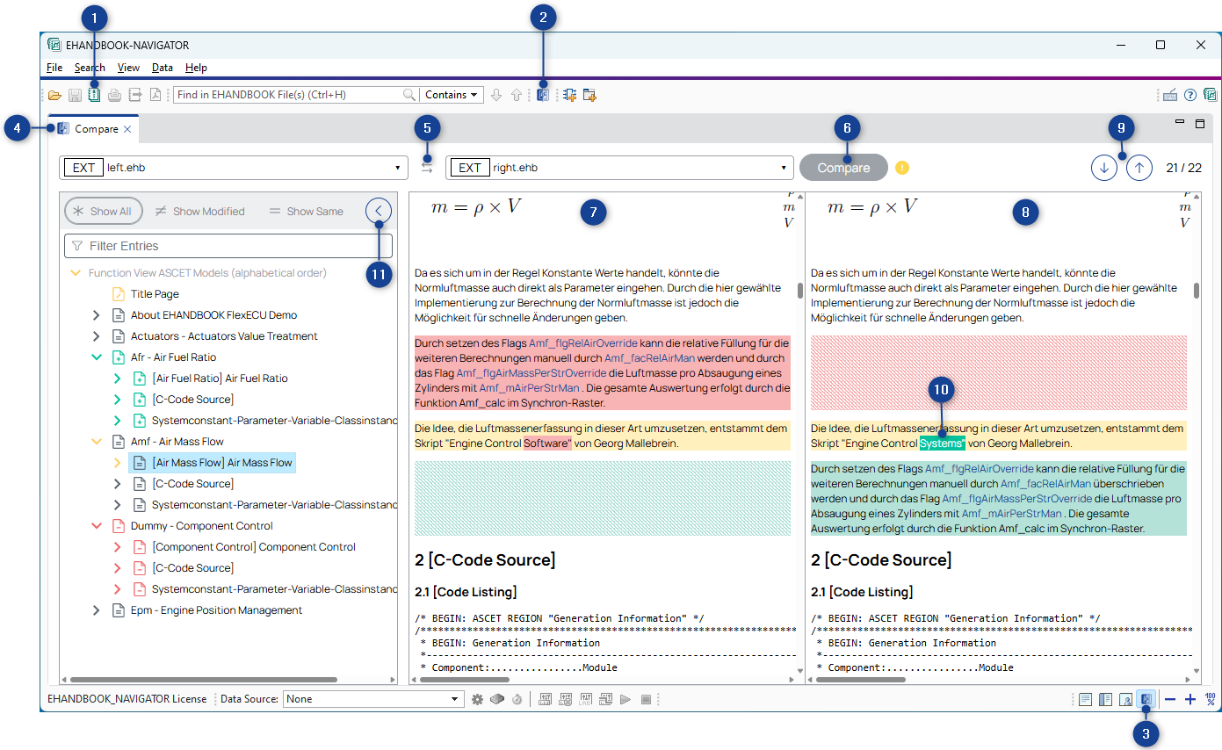Jump to the previous difference with up arrow
Image resolution: width=1222 pixels, height=750 pixels.
click(1139, 168)
